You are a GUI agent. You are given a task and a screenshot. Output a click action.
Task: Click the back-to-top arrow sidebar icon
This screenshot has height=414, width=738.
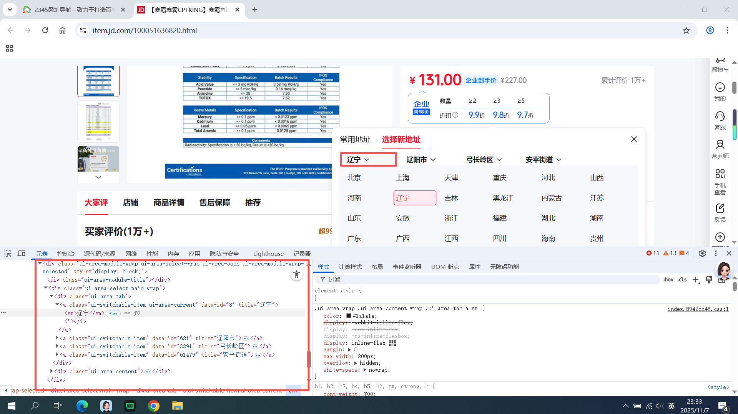tap(720, 237)
